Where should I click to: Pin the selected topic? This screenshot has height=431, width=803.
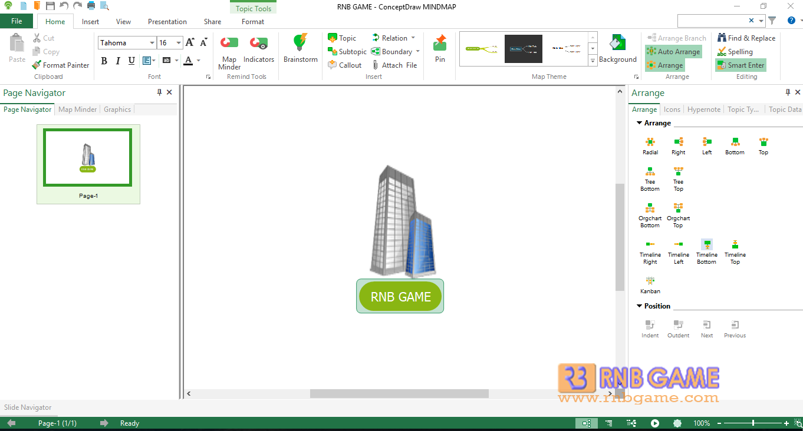coord(440,48)
